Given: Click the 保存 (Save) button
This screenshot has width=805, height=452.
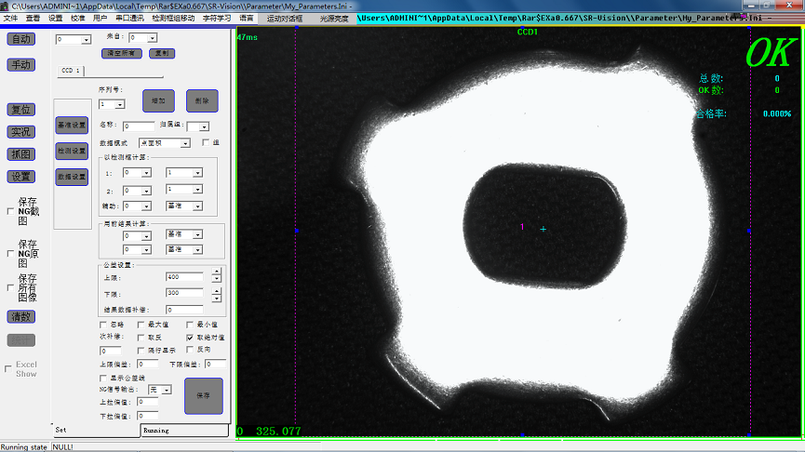Looking at the screenshot, I should (203, 396).
